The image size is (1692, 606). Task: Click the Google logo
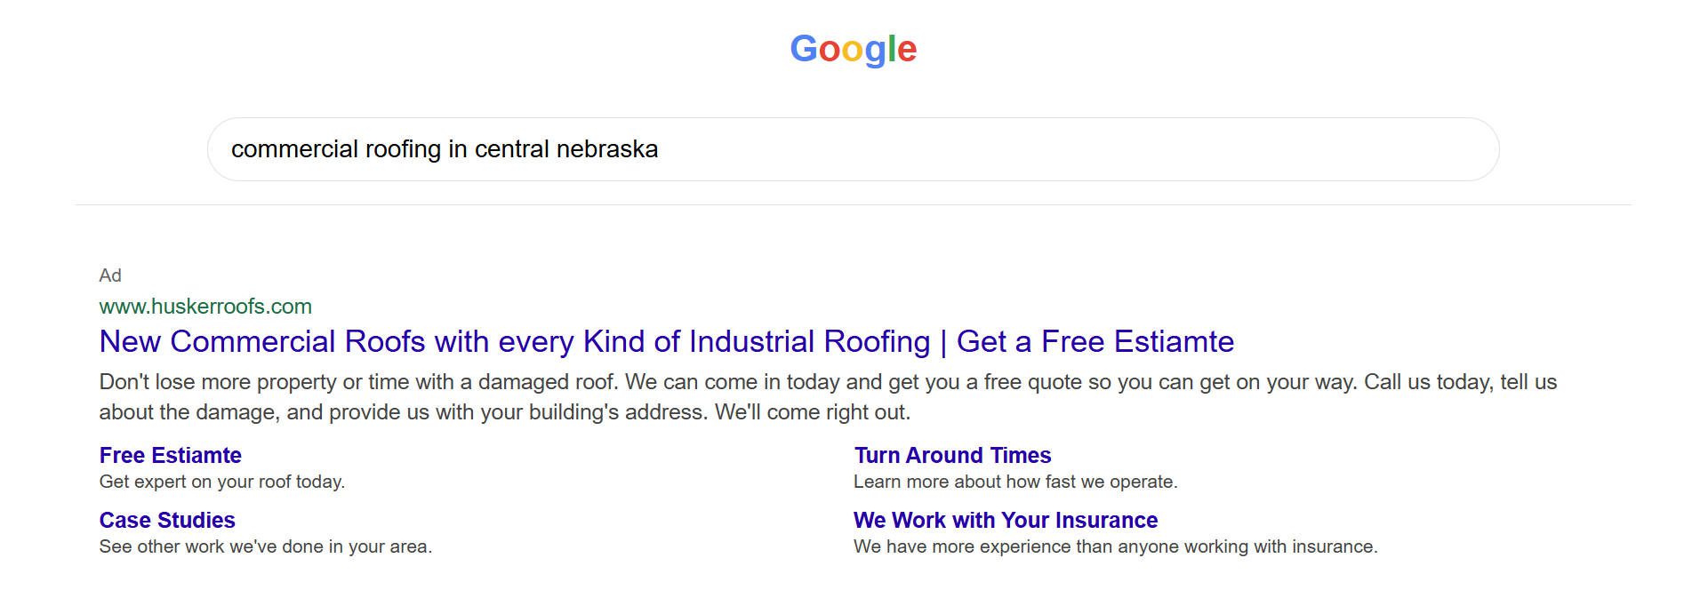[854, 49]
